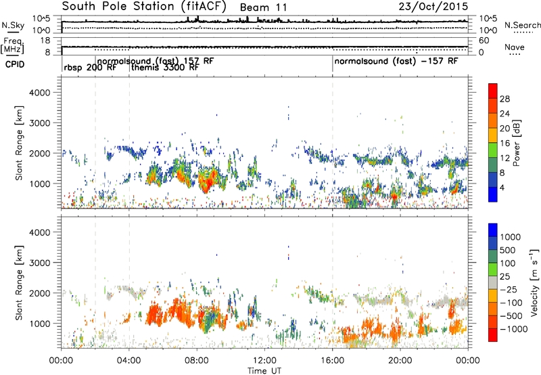The image size is (541, 375).
Task: Click the 'Time UT' axis label
Action: click(264, 371)
